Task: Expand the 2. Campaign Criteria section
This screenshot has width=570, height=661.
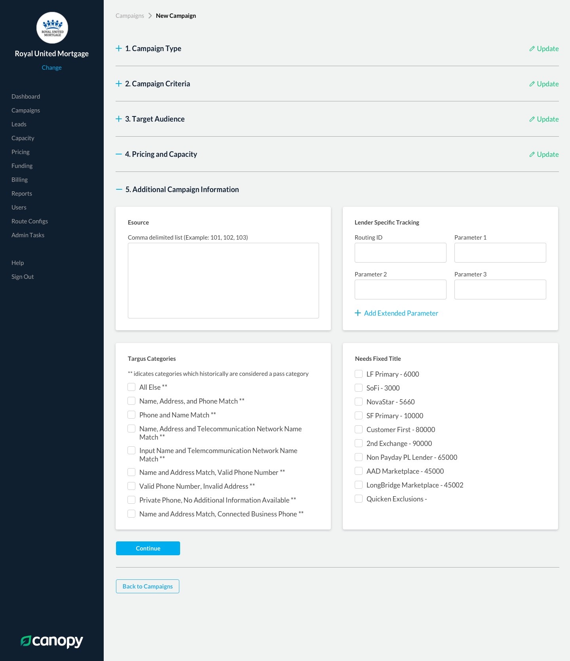Action: (119, 84)
